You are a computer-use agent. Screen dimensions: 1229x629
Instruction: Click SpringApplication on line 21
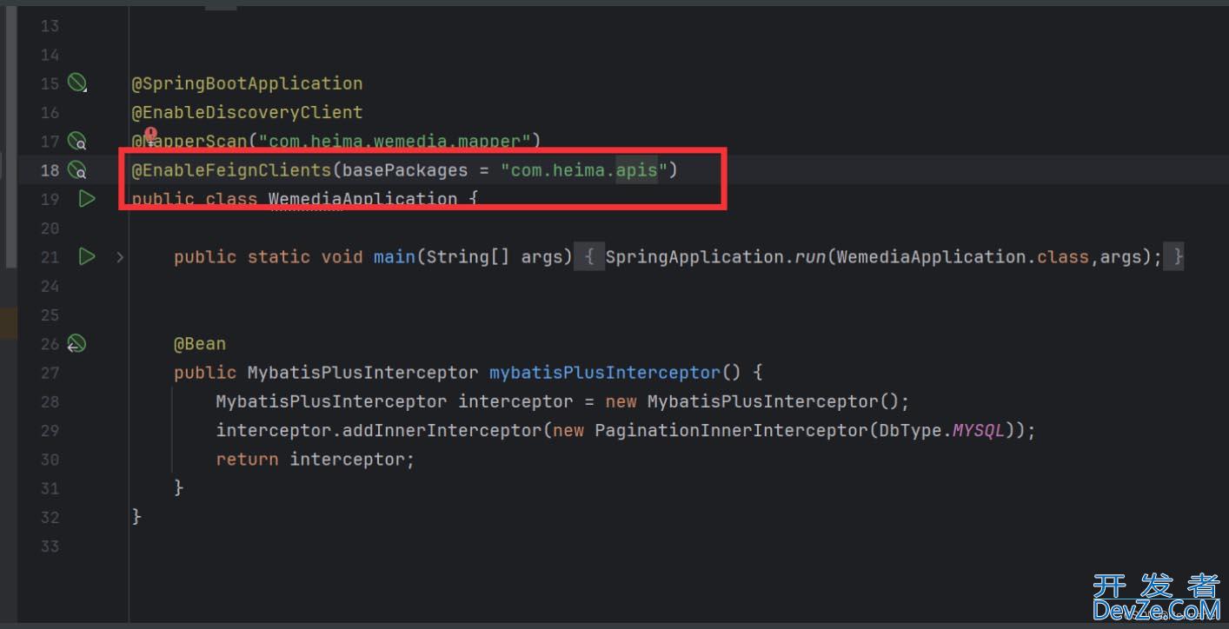tap(695, 257)
